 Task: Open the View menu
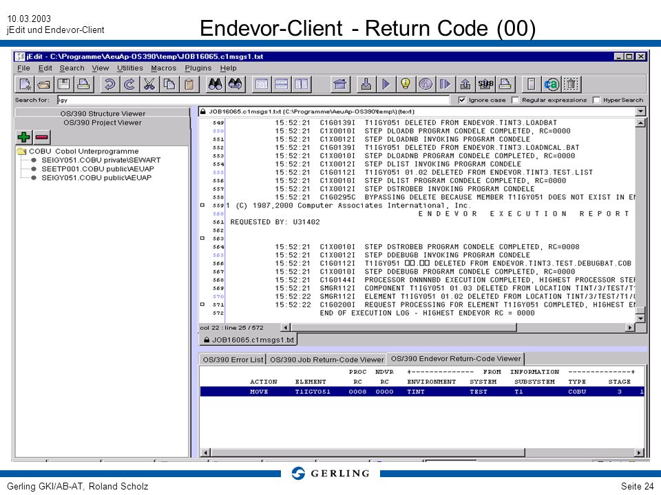101,68
